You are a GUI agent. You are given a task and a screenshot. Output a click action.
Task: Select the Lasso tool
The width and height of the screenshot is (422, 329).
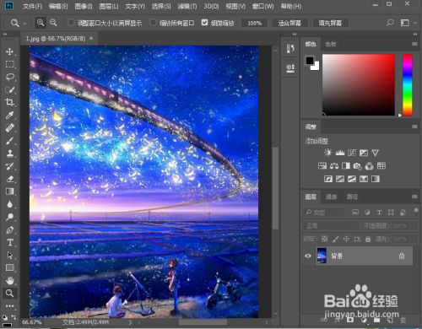pos(10,77)
